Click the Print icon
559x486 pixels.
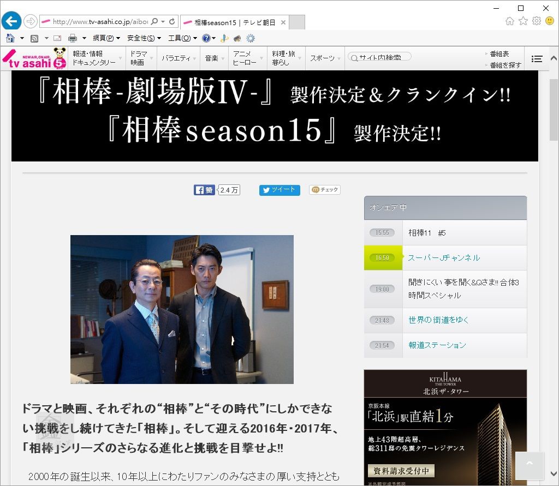point(73,38)
